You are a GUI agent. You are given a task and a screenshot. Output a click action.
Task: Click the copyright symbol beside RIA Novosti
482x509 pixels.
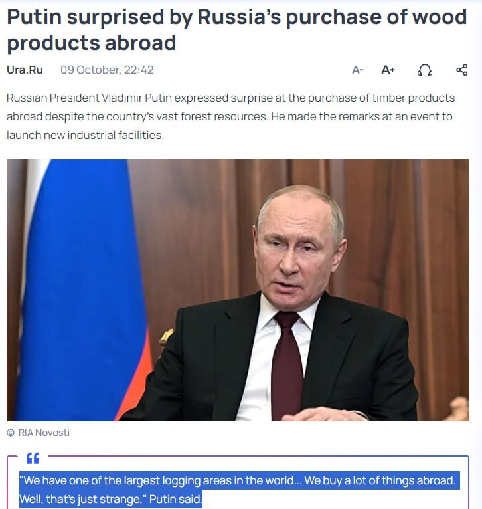(11, 433)
